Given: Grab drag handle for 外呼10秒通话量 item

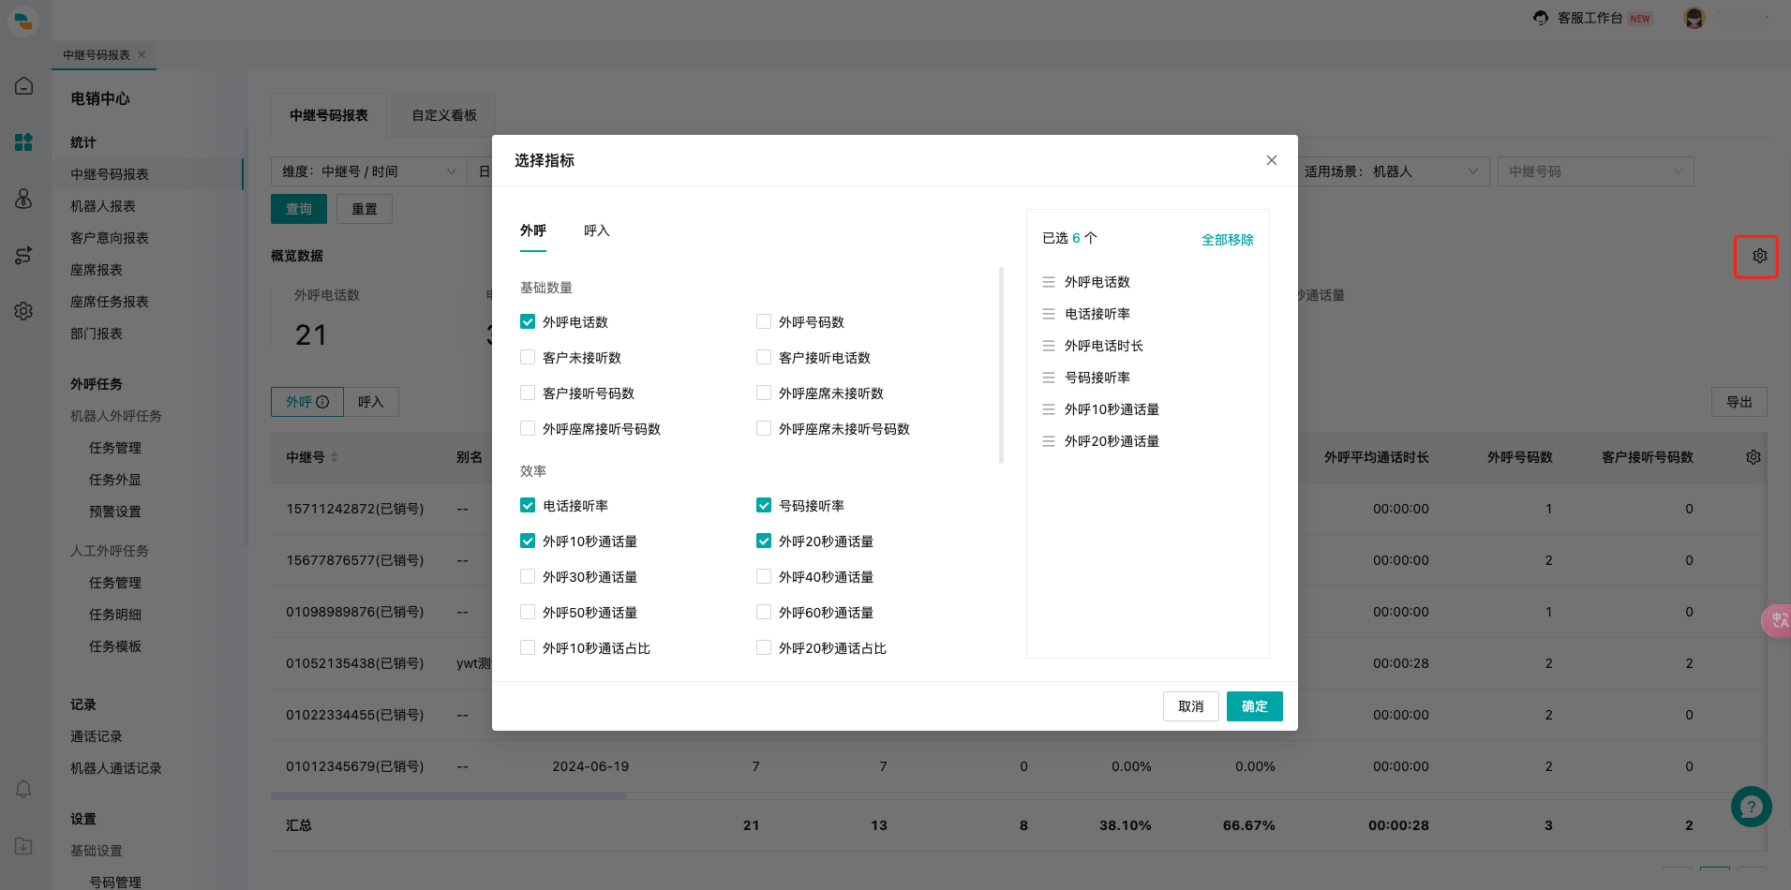Looking at the screenshot, I should 1049,409.
